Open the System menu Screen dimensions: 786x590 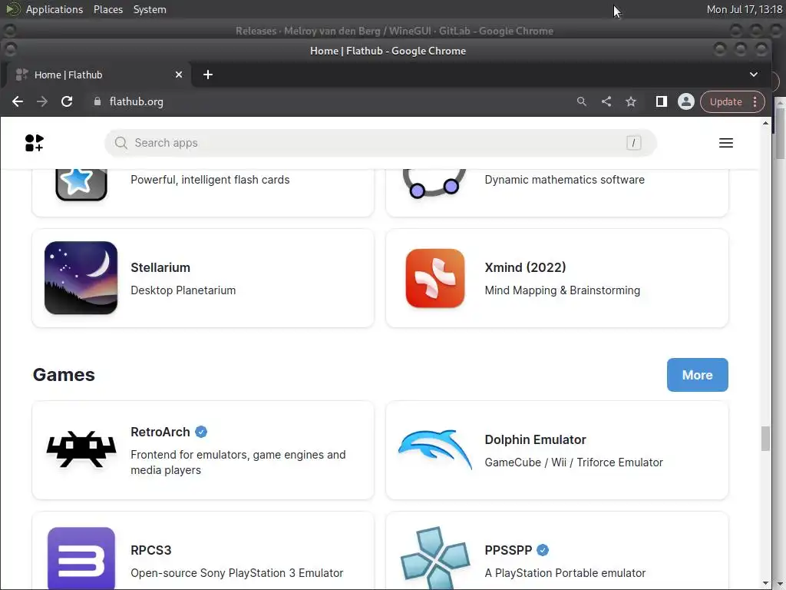[150, 9]
